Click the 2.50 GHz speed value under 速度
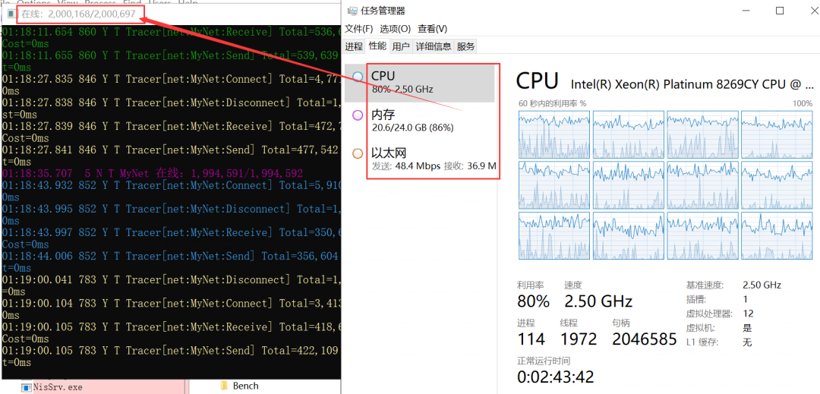The width and height of the screenshot is (820, 394). (x=598, y=301)
